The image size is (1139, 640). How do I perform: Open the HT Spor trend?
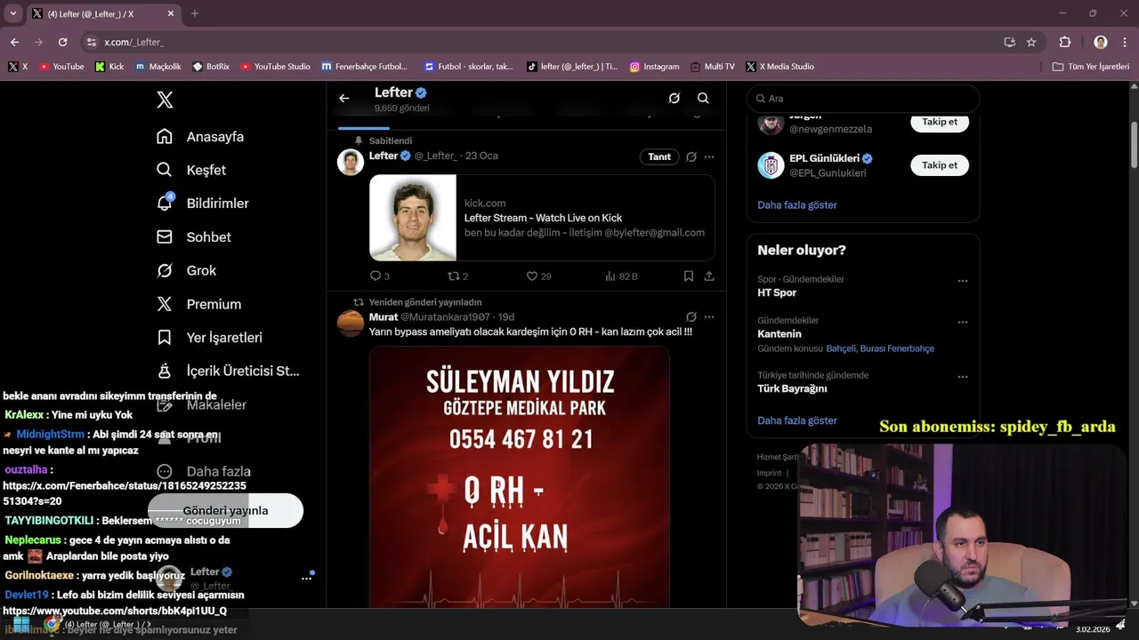777,292
